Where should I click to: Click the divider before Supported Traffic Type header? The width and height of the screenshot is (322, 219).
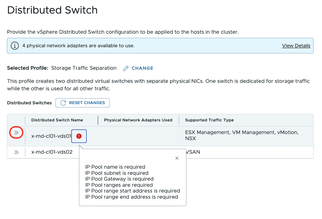click(x=179, y=120)
